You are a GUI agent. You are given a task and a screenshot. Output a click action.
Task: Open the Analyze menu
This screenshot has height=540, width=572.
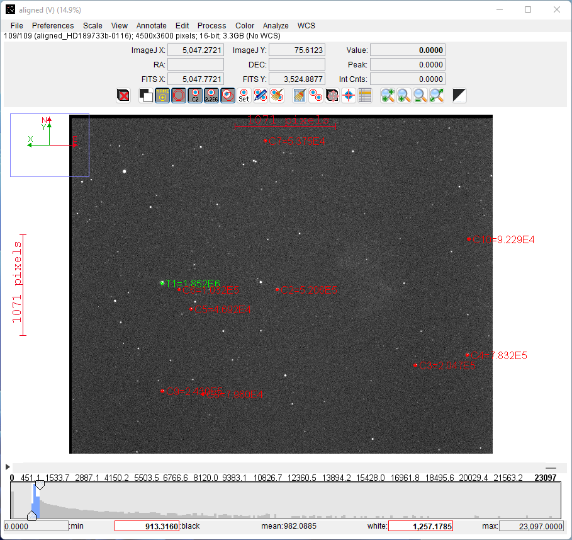pyautogui.click(x=276, y=26)
